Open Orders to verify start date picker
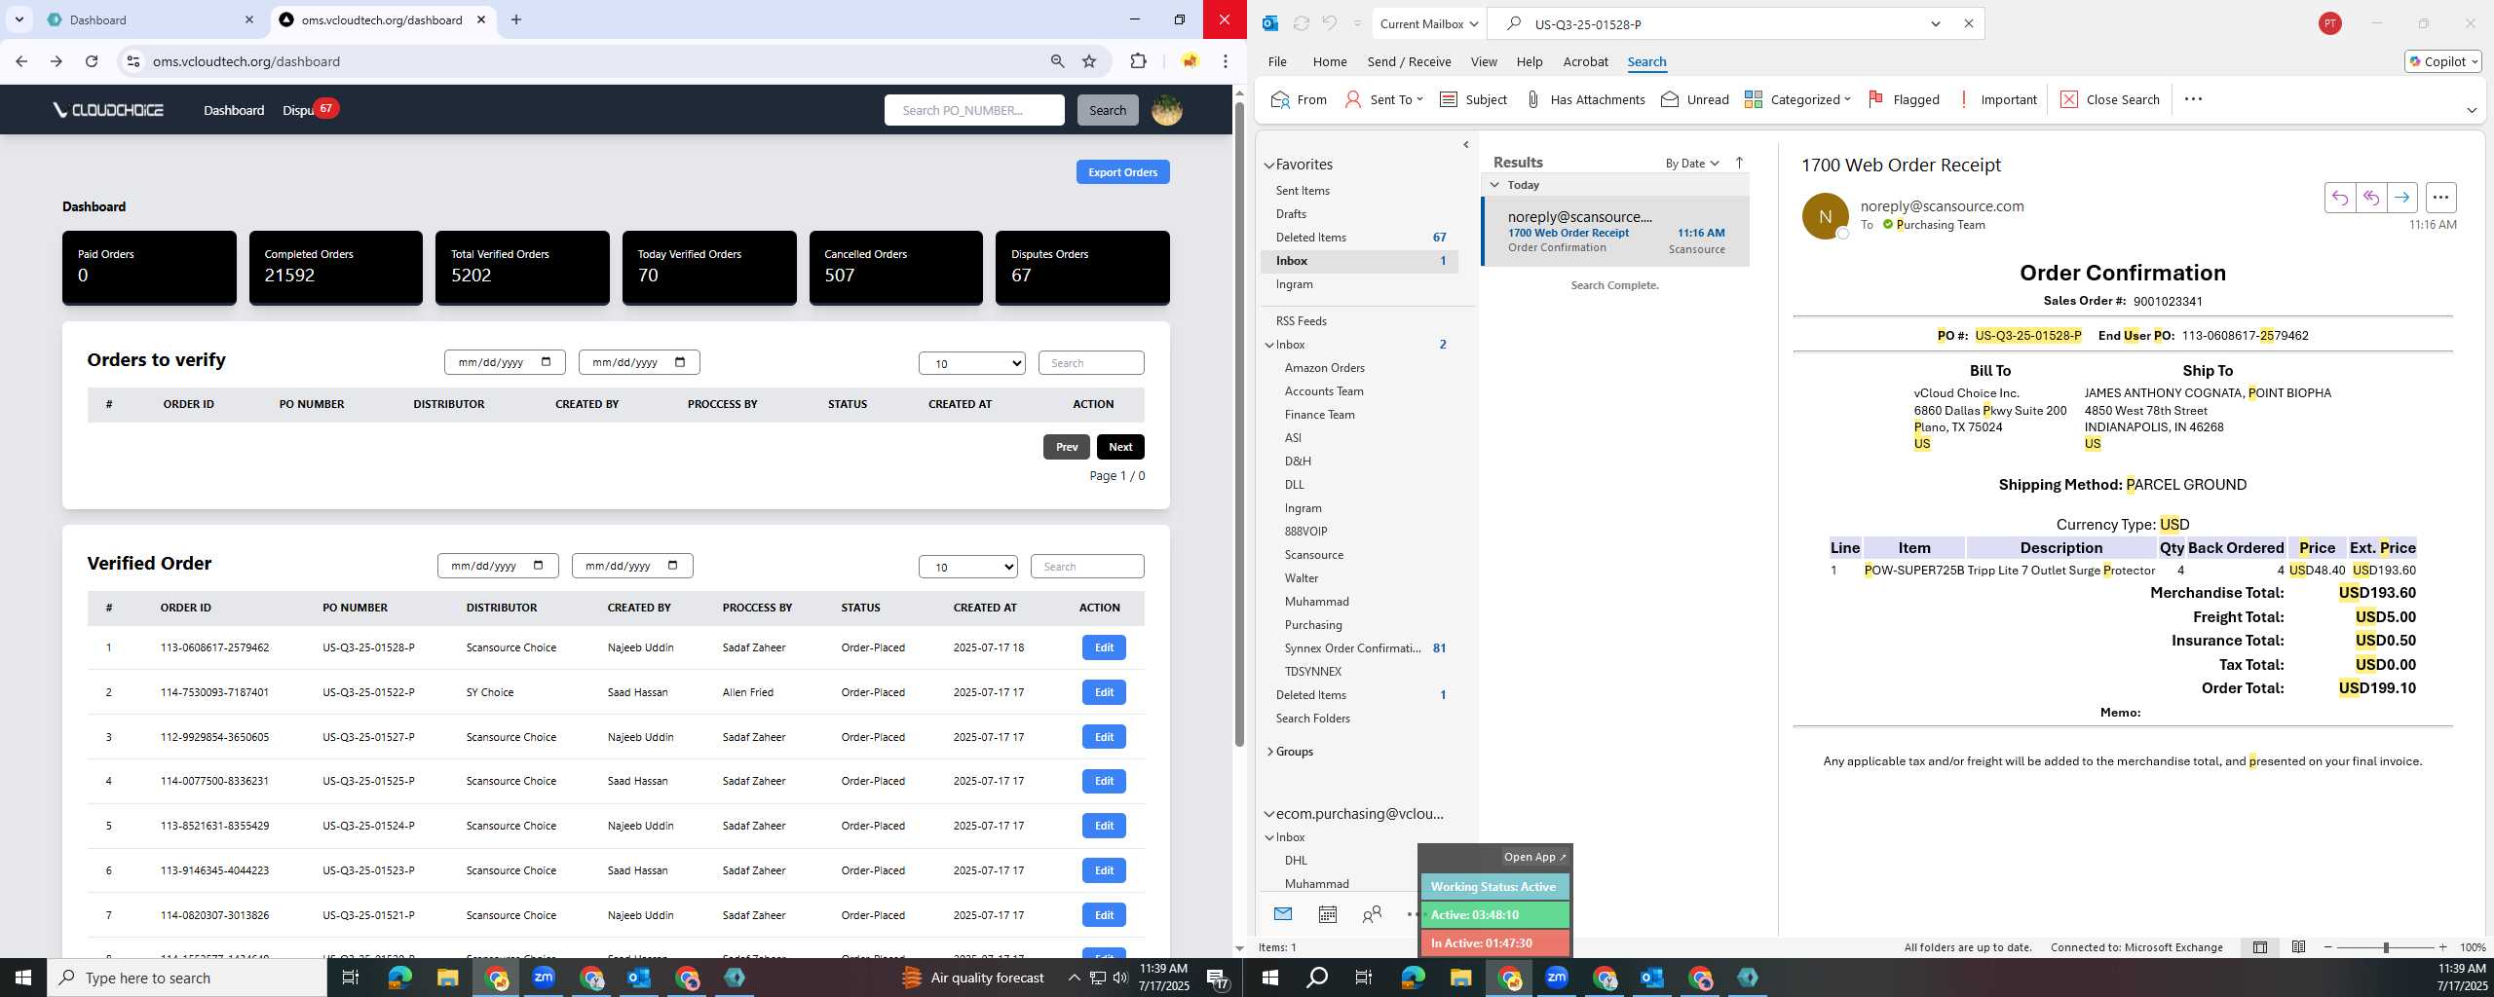The width and height of the screenshot is (2494, 997). click(546, 362)
